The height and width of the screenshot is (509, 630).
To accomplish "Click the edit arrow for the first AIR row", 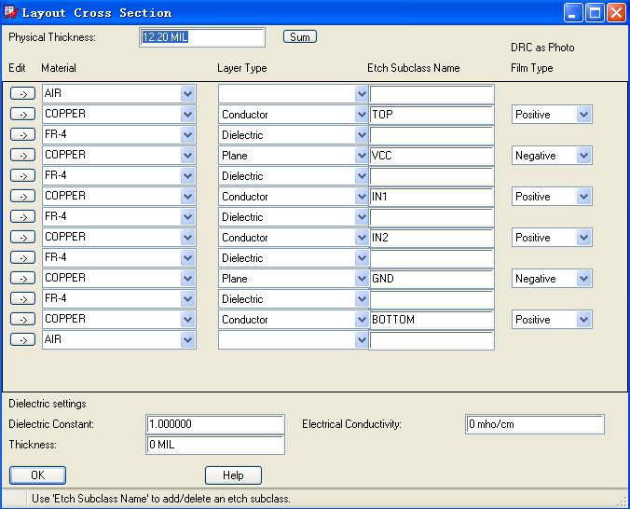I will coord(22,94).
